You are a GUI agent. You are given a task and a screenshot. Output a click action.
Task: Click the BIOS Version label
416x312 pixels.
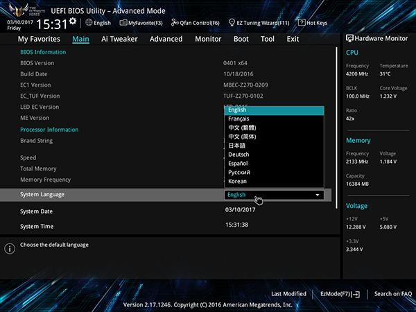pyautogui.click(x=37, y=63)
